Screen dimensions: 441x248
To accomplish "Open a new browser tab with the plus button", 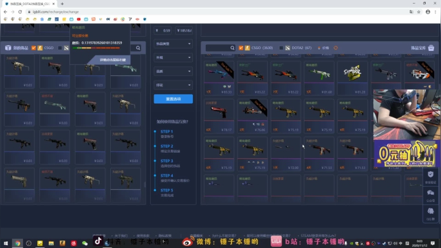I will pos(62,4).
